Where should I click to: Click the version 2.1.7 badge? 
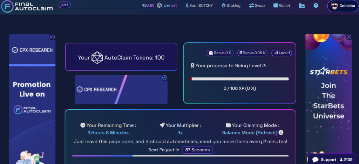(x=64, y=5)
